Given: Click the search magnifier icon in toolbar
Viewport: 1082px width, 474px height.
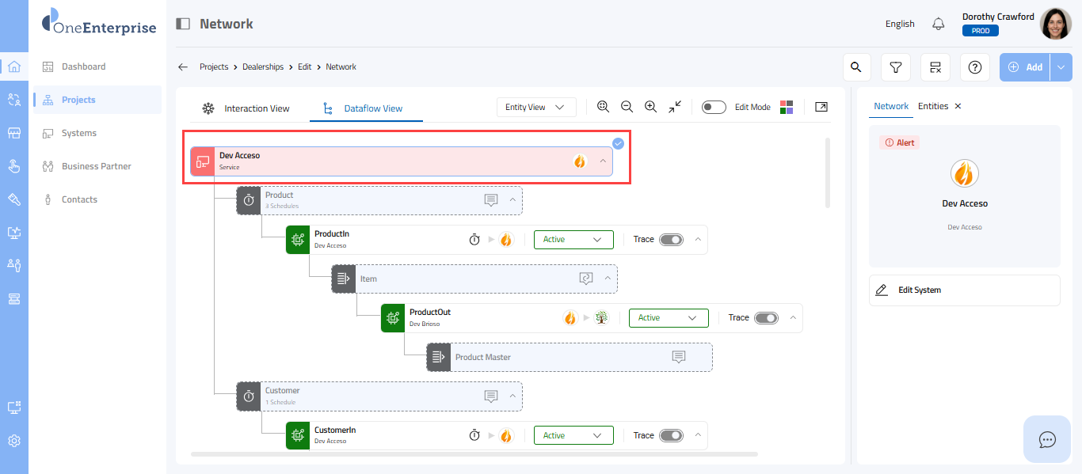Looking at the screenshot, I should 855,67.
